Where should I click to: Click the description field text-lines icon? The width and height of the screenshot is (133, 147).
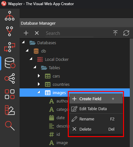(51, 126)
